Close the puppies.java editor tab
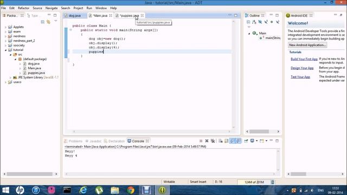This screenshot has height=195, width=347. [x=142, y=16]
